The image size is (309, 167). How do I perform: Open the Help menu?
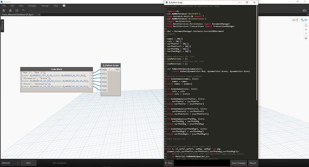56,6
